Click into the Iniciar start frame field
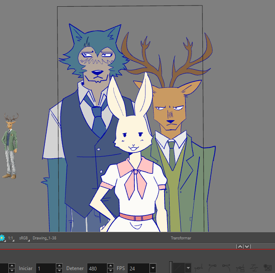The image size is (275, 273). click(45, 268)
